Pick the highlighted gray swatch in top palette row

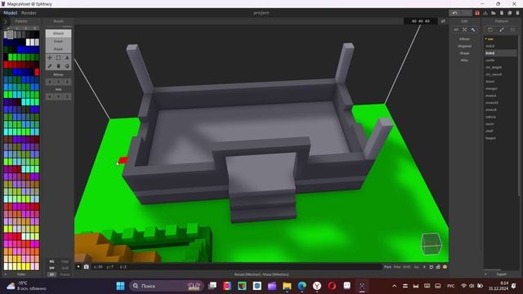(11, 34)
